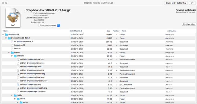Click the 42 B size cell
197x104 pixels.
110,63
